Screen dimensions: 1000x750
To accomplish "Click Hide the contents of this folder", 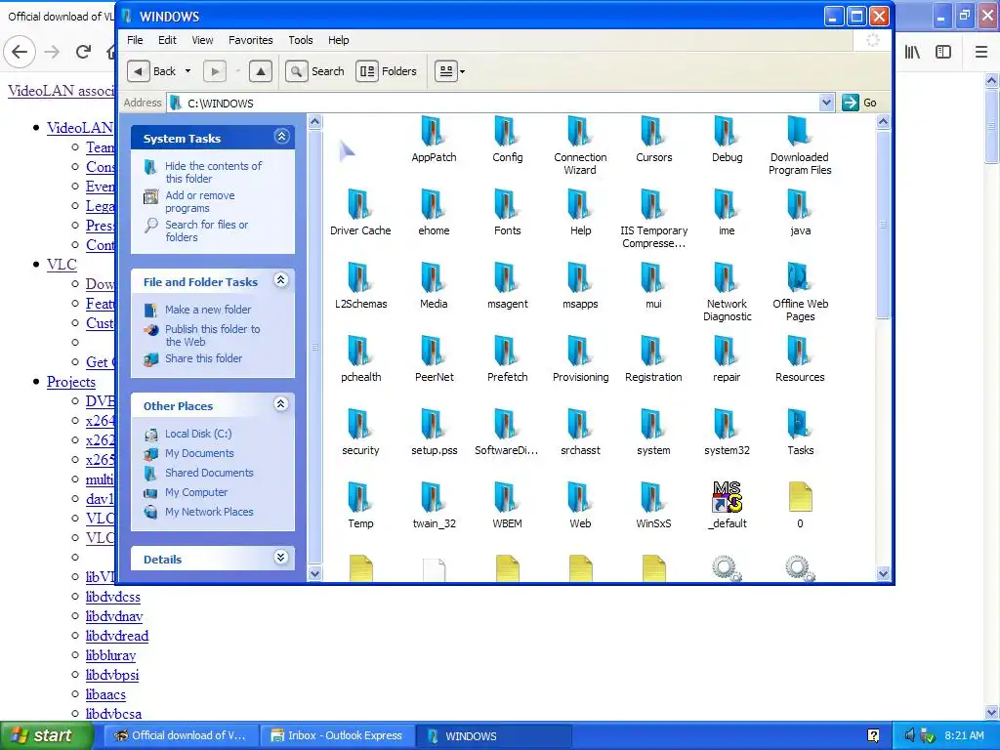I will tap(213, 172).
